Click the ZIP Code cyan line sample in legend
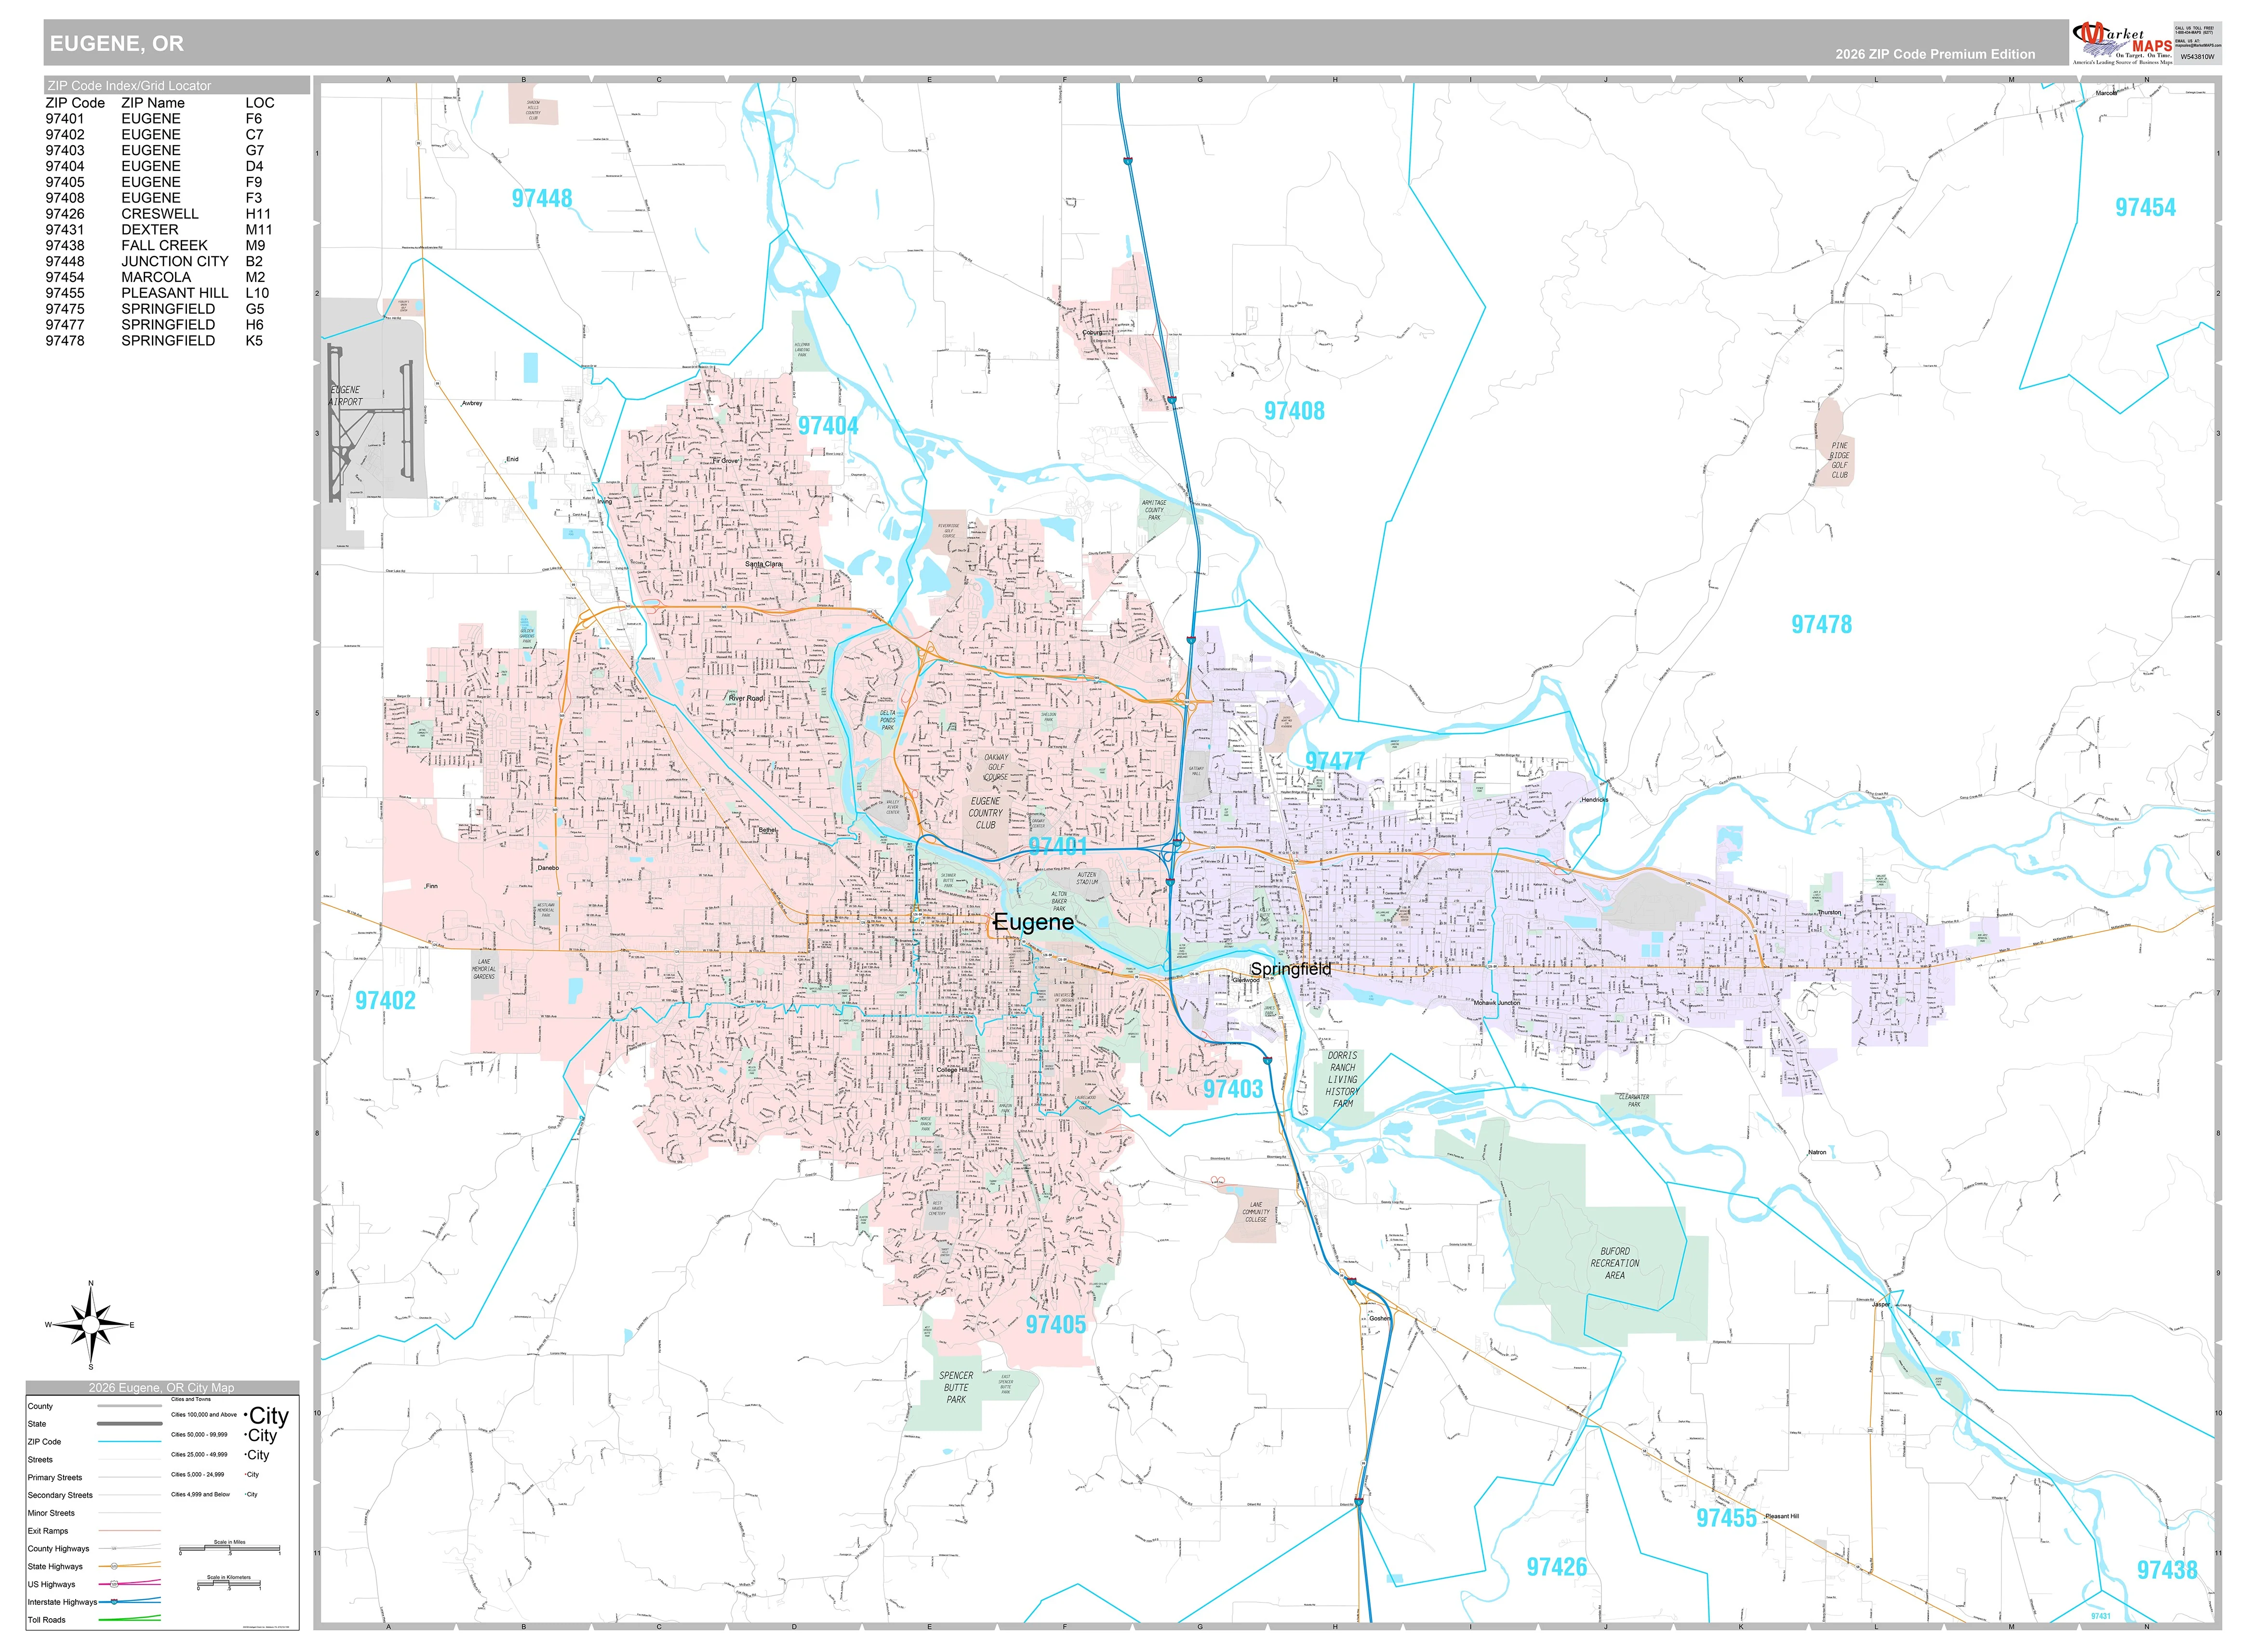This screenshot has height=1652, width=2253. click(x=129, y=1442)
